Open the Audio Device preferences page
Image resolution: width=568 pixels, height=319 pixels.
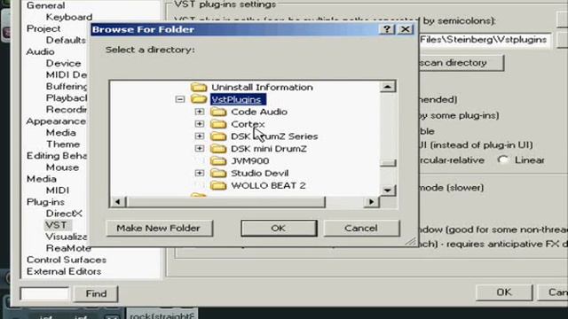coord(63,63)
